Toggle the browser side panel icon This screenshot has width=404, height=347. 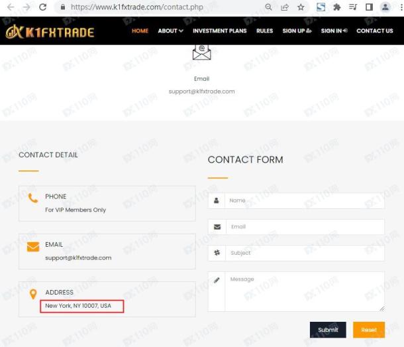tap(369, 7)
